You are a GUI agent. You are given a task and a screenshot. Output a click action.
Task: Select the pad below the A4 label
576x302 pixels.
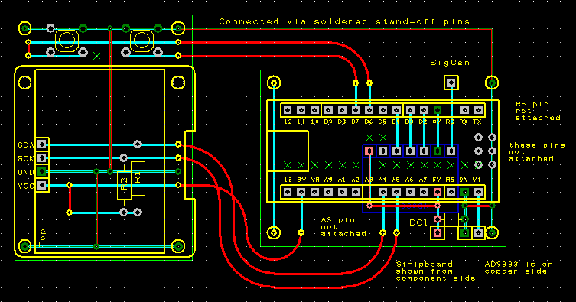(382, 192)
